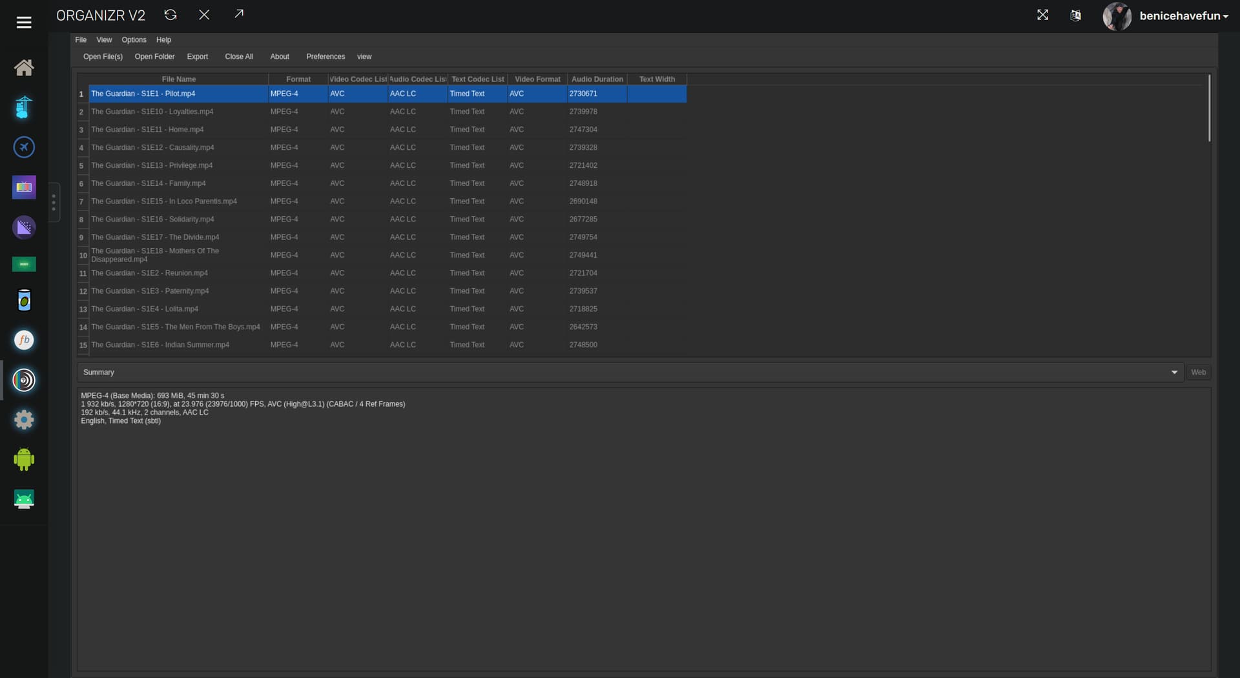
Task: Click the airplane compass sidebar icon
Action: pyautogui.click(x=24, y=147)
